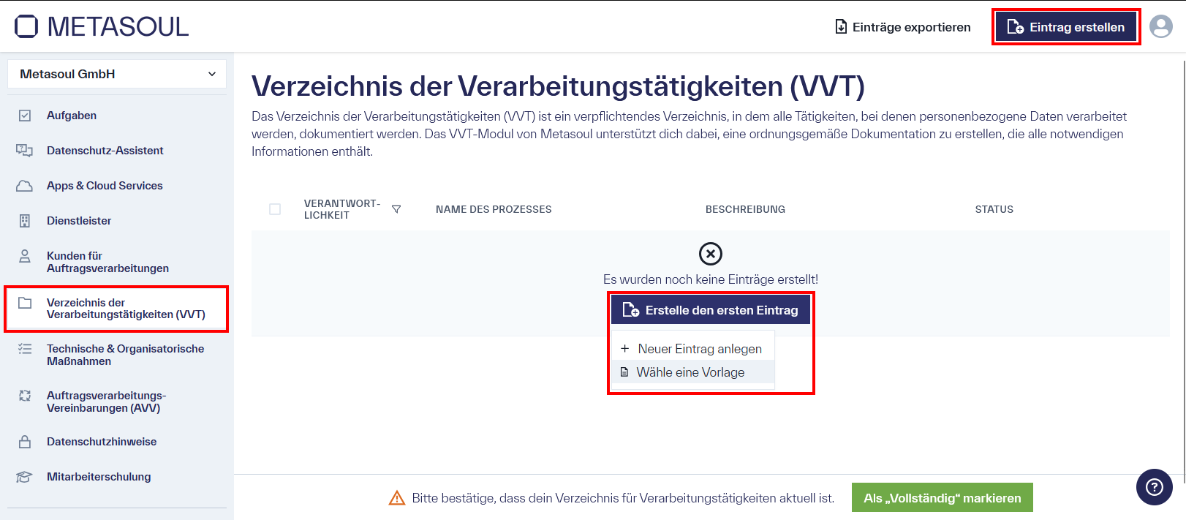Click the plus icon beside Neuer Eintrag anlegen
This screenshot has height=520, width=1186.
pos(625,349)
